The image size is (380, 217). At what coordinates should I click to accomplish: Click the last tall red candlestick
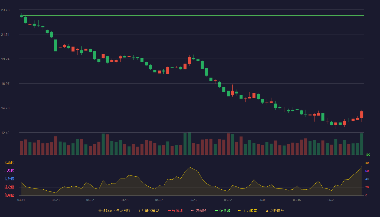[362, 115]
